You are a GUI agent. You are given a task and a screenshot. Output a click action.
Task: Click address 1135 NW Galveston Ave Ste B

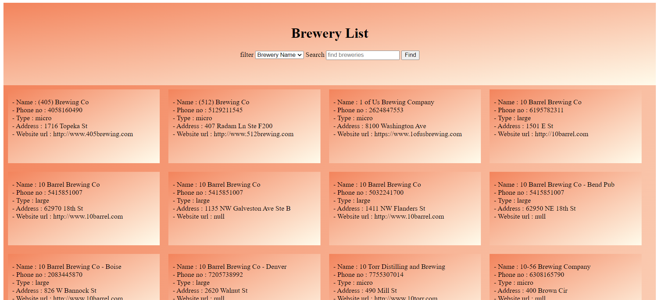(x=248, y=209)
